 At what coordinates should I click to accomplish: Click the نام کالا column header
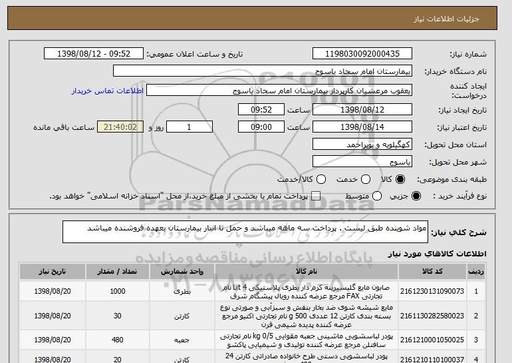(x=307, y=272)
